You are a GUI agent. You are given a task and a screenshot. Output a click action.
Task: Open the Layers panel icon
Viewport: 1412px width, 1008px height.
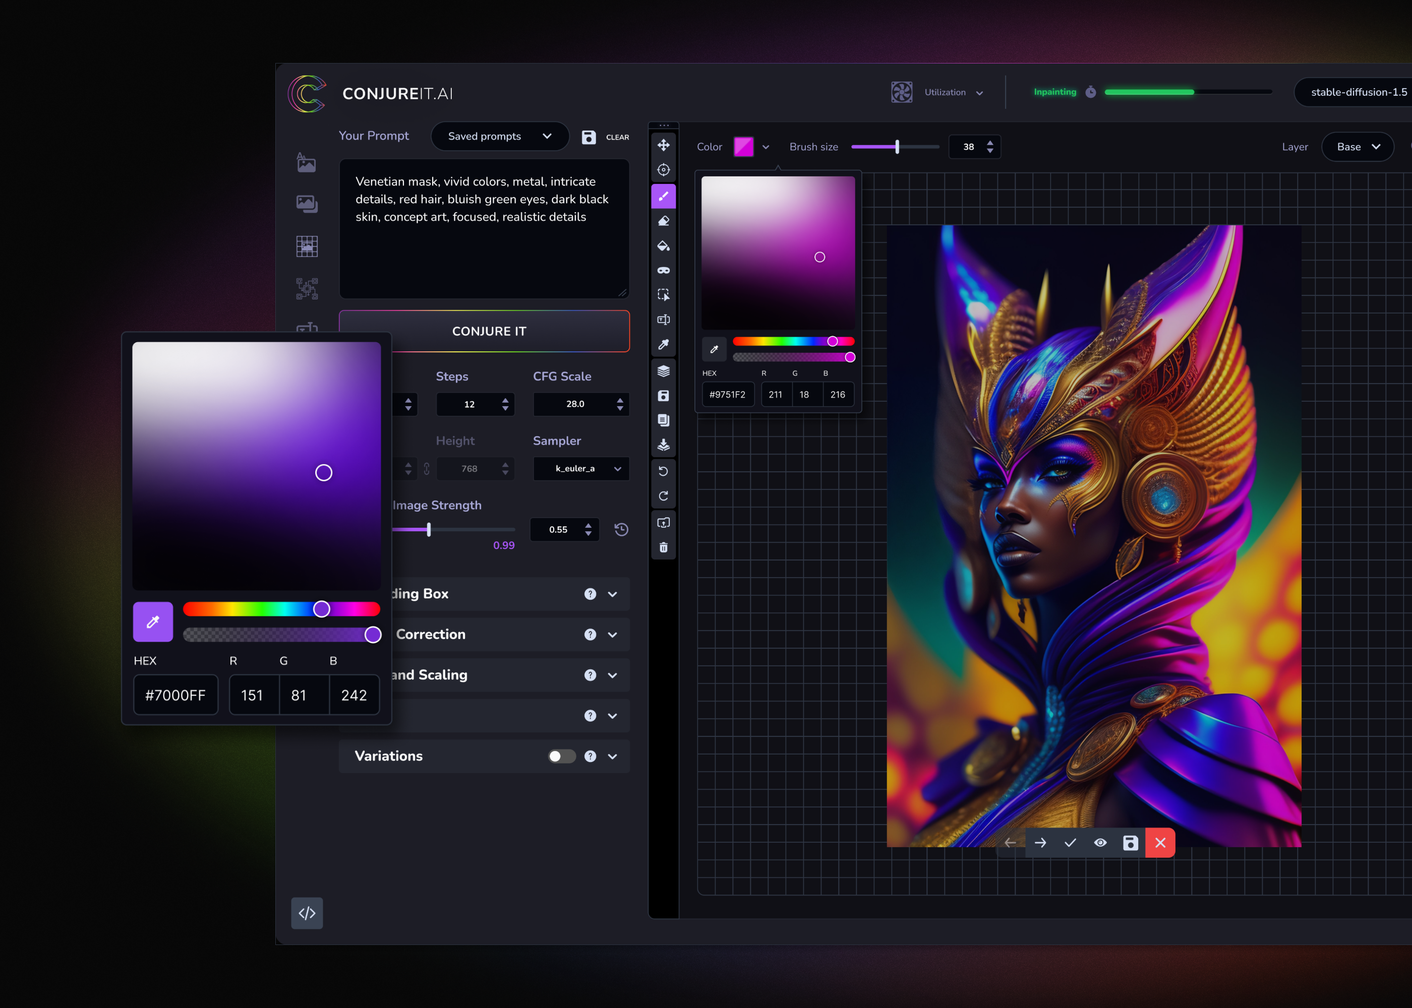tap(663, 371)
